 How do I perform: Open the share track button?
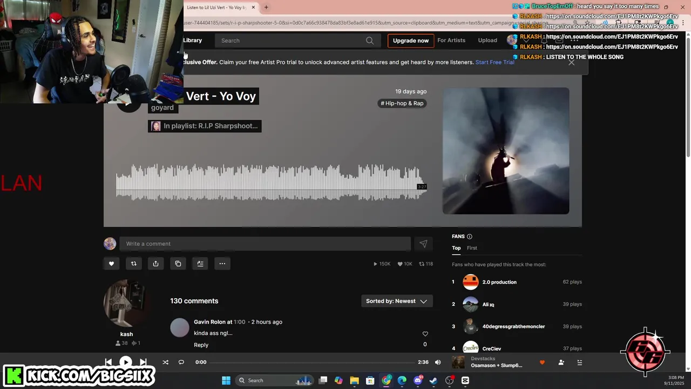click(155, 264)
